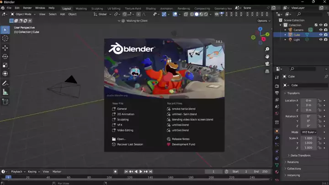This screenshot has width=329, height=185.
Task: Select the Rotate tool
Action: click(x=5, y=57)
